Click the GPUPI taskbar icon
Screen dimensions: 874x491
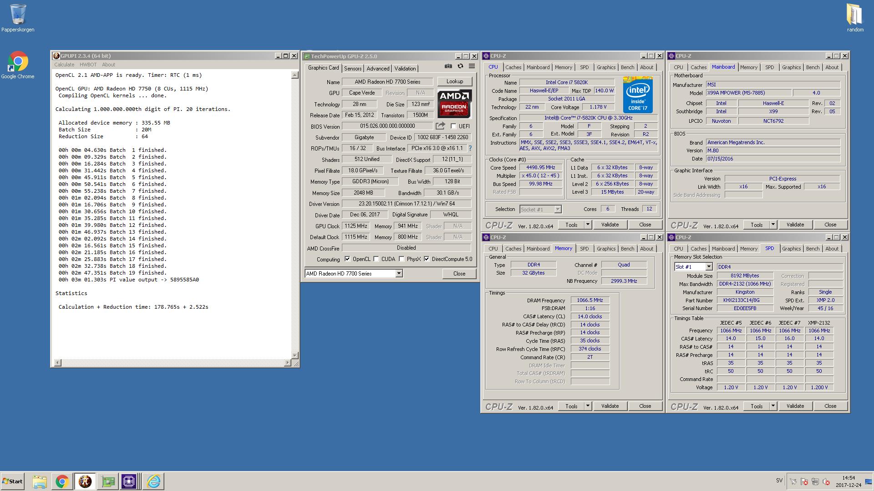pos(85,481)
